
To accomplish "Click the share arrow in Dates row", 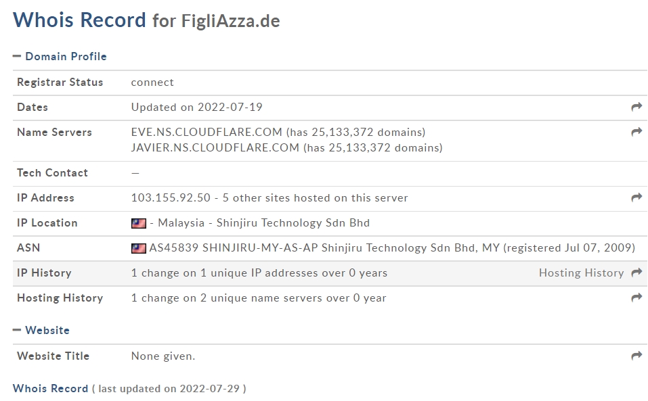I will [x=636, y=107].
